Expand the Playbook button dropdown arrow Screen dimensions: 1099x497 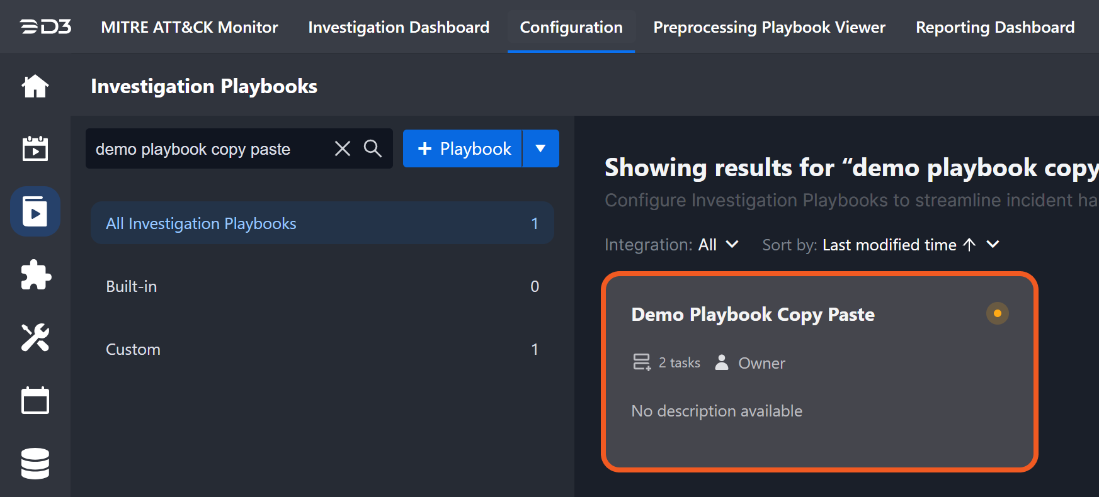point(540,148)
